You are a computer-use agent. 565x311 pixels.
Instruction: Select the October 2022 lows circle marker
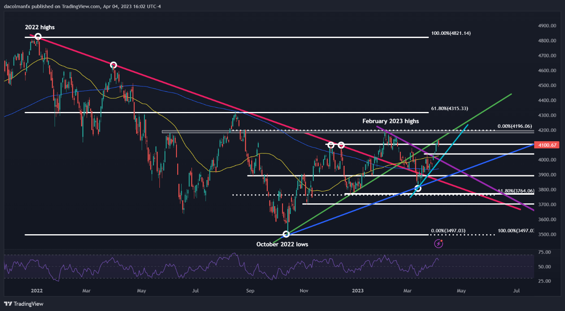286,234
